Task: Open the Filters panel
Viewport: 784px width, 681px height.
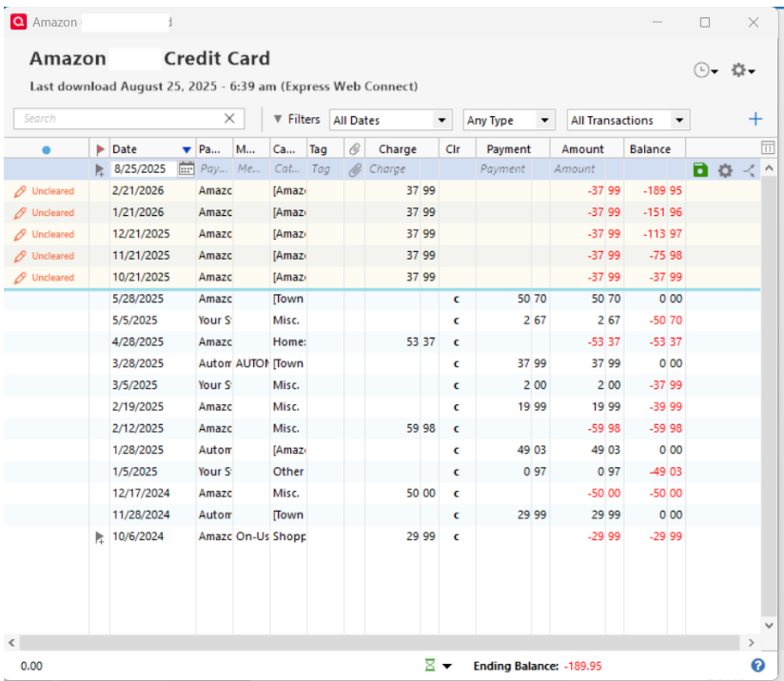Action: pyautogui.click(x=301, y=120)
